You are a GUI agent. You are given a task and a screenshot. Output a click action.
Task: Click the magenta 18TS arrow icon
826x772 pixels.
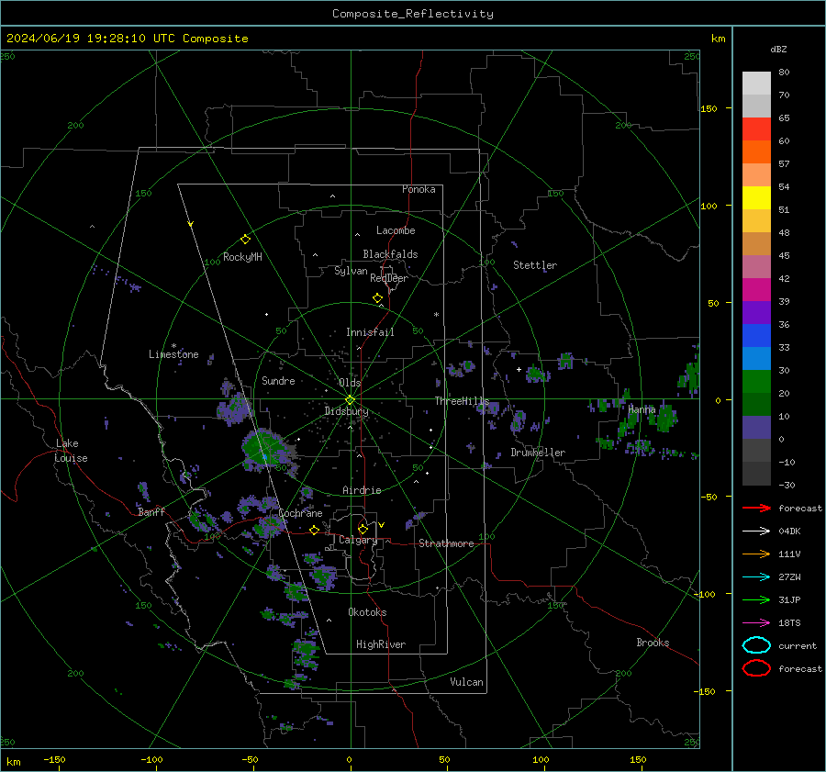[x=756, y=623]
